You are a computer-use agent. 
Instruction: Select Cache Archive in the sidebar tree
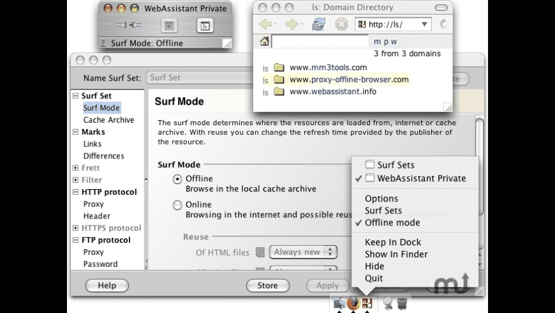(x=108, y=120)
